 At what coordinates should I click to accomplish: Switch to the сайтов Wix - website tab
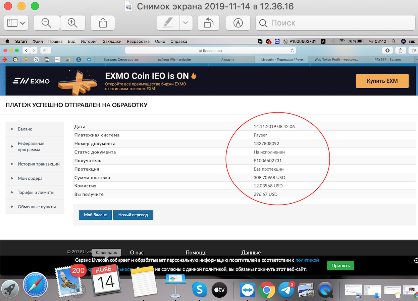(174, 59)
